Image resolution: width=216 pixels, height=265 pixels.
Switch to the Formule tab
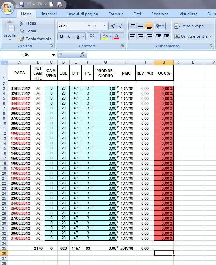116,14
